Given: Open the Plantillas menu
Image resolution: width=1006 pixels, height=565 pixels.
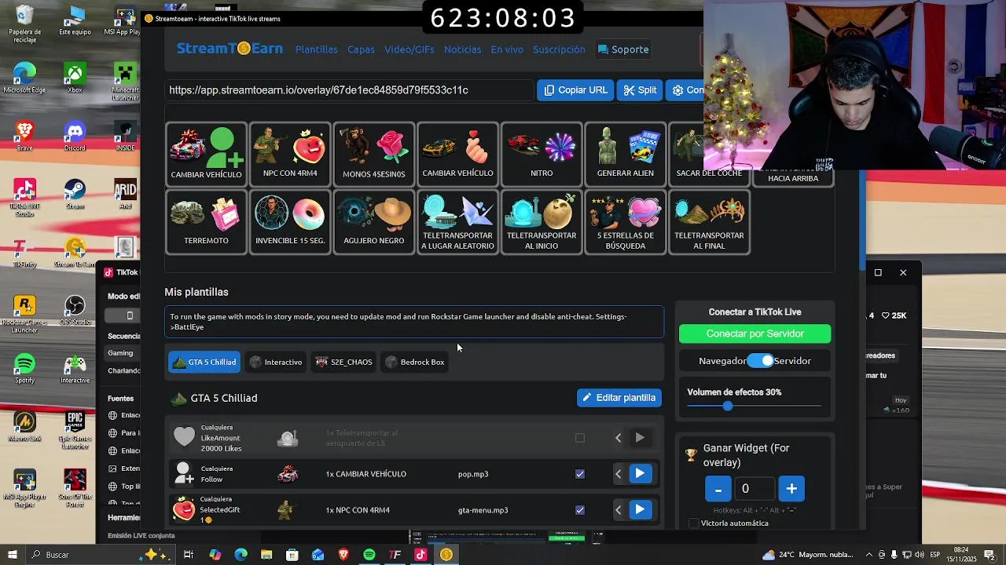Looking at the screenshot, I should point(317,49).
